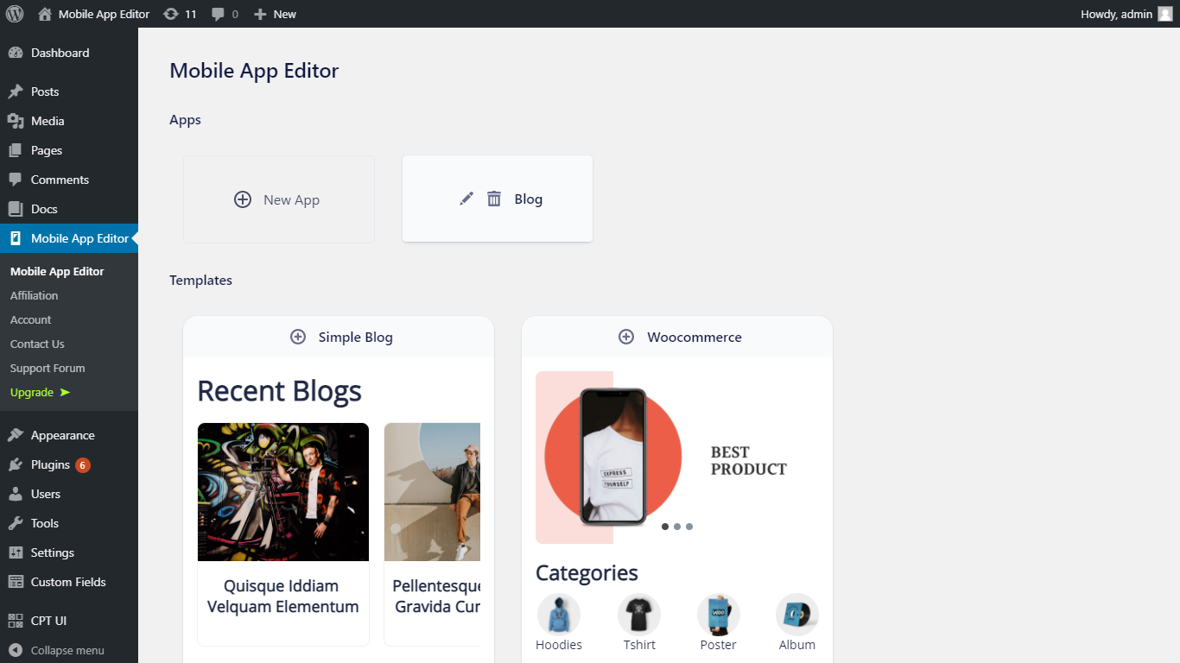This screenshot has width=1180, height=663.
Task: Add the Simple Blog template plus icon
Action: pyautogui.click(x=298, y=337)
